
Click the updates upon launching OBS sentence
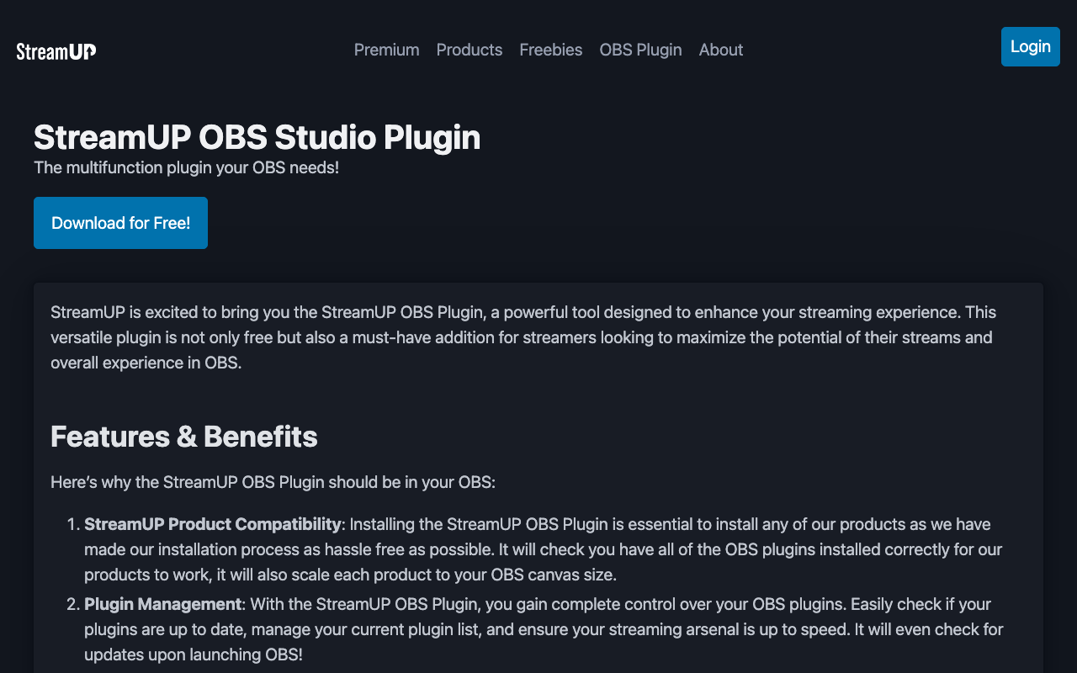pyautogui.click(x=194, y=654)
